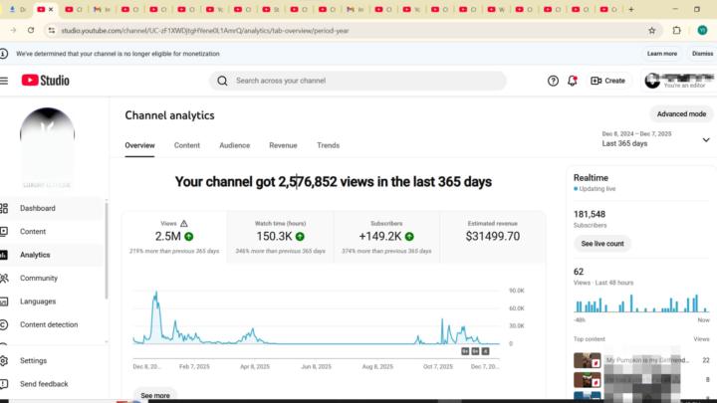Click the See live count button

[602, 244]
